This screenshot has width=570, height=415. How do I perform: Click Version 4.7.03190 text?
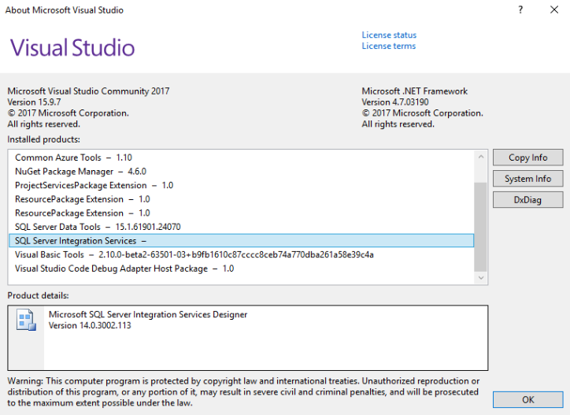click(395, 102)
